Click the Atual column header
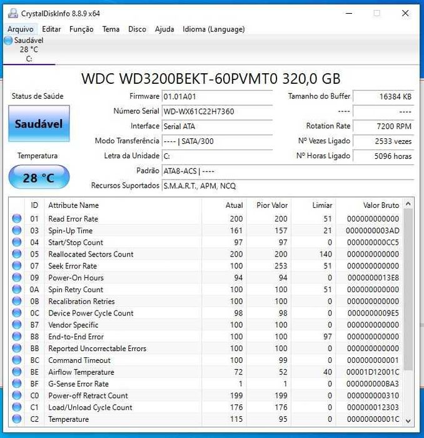 [224, 205]
